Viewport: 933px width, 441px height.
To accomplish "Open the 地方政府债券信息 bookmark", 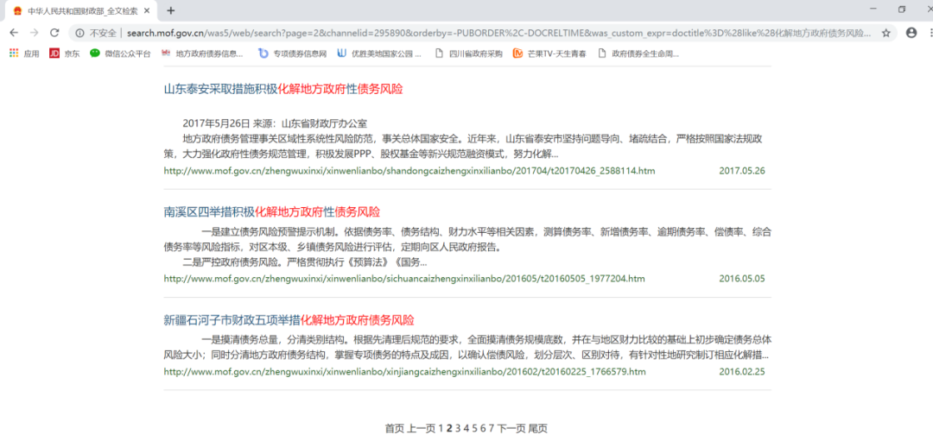I will [202, 54].
